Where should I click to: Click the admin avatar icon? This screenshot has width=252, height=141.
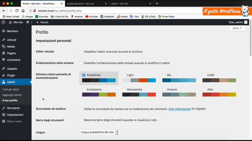pyautogui.click(x=246, y=22)
